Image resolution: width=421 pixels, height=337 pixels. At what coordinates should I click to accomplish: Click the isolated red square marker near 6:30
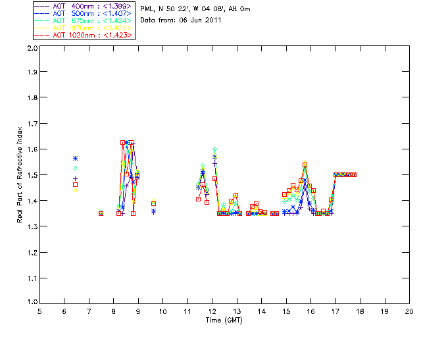pyautogui.click(x=76, y=184)
